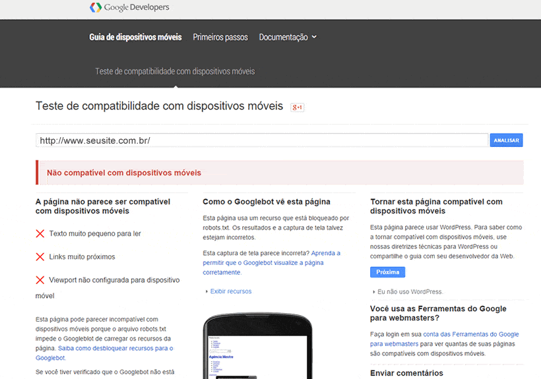Click the Google +1 button
541x379 pixels.
click(298, 107)
